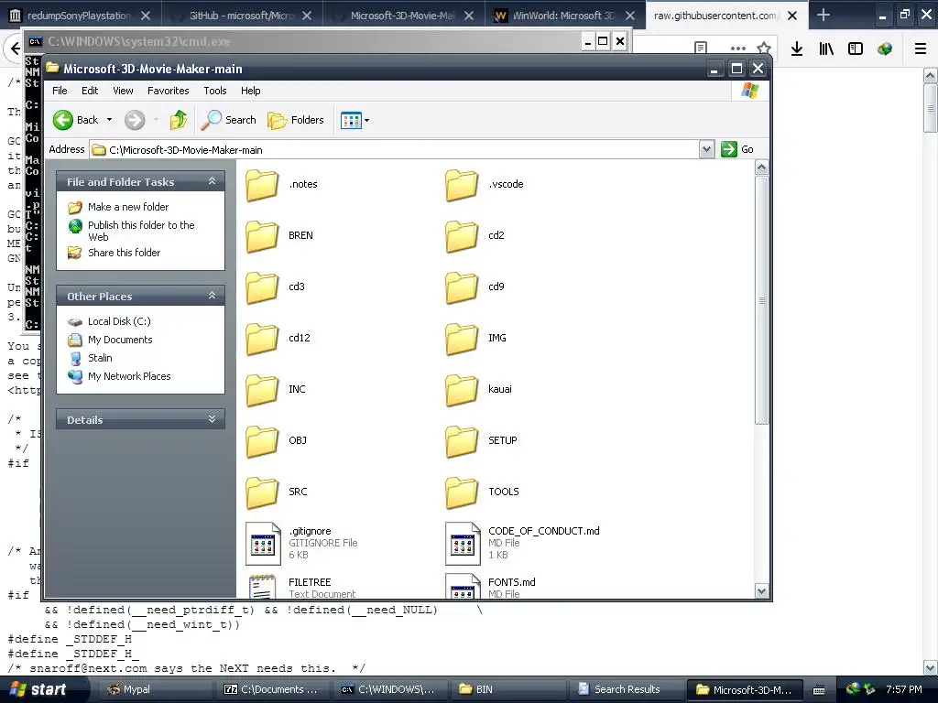
Task: Expand the Details panel
Action: tap(212, 419)
